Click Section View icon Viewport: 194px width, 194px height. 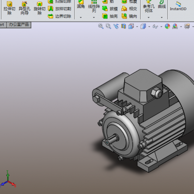pos(124,26)
